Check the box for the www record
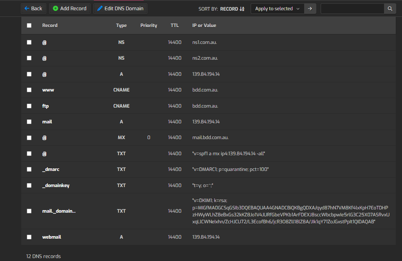Screen dimensions: 402x261 coord(29,90)
